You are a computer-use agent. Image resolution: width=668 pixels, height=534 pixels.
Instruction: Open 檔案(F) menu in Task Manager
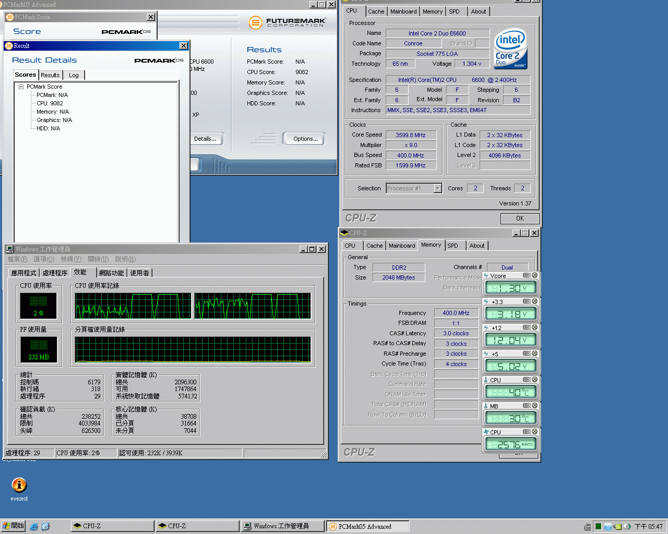pyautogui.click(x=17, y=259)
